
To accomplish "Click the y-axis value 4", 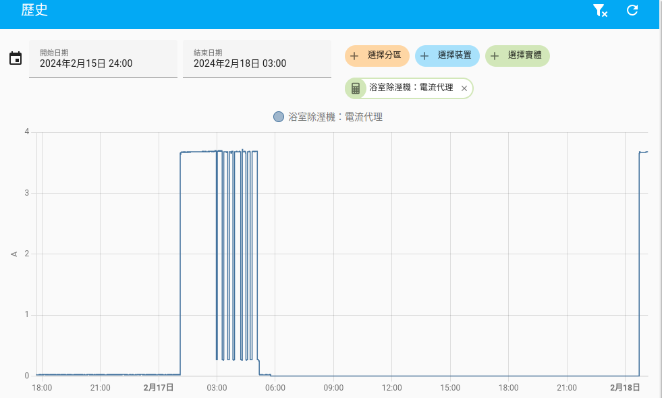I will pyautogui.click(x=27, y=132).
